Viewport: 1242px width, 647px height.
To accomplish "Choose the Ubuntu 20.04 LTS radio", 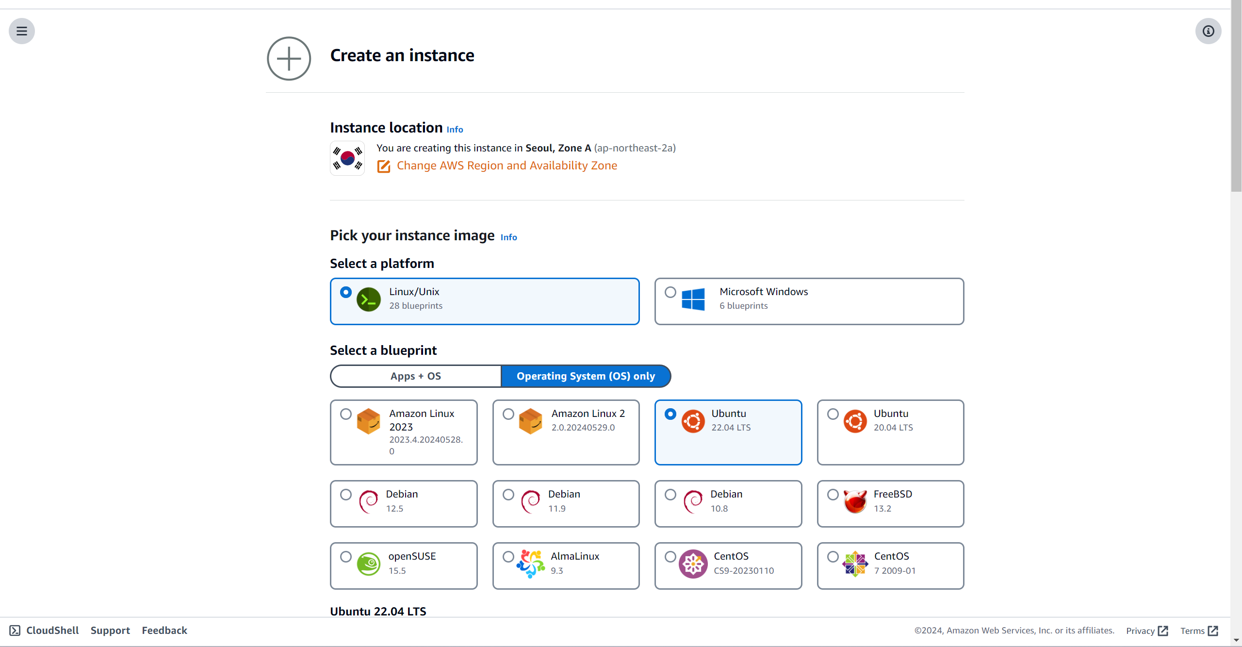I will tap(833, 414).
